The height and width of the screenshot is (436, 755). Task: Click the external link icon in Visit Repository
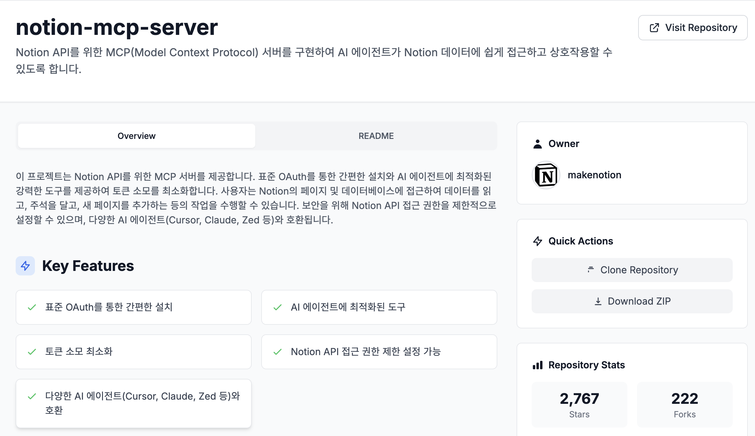coord(654,28)
